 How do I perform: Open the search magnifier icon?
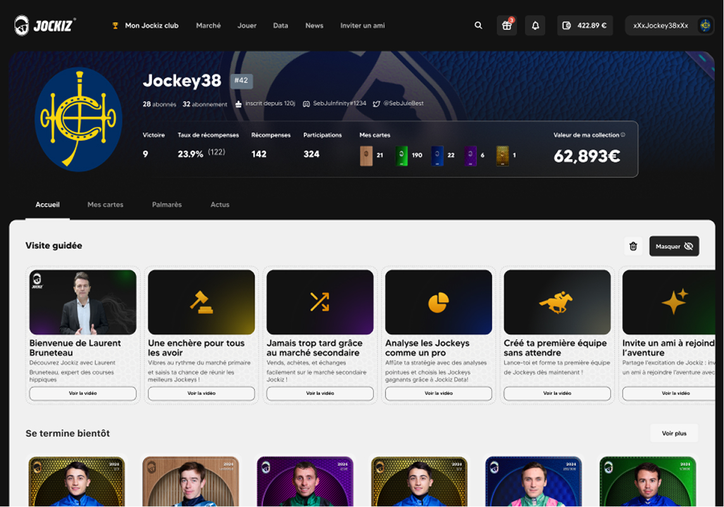(478, 25)
